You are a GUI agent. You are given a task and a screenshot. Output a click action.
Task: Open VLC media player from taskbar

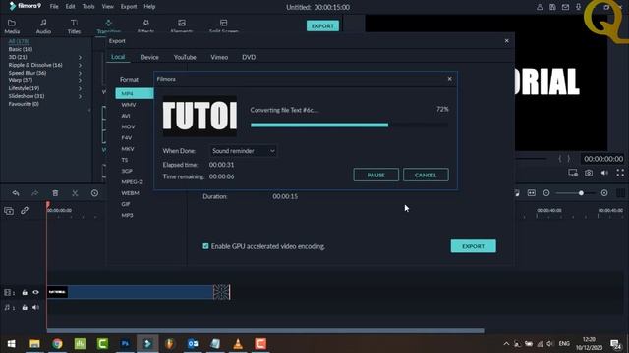pyautogui.click(x=238, y=344)
